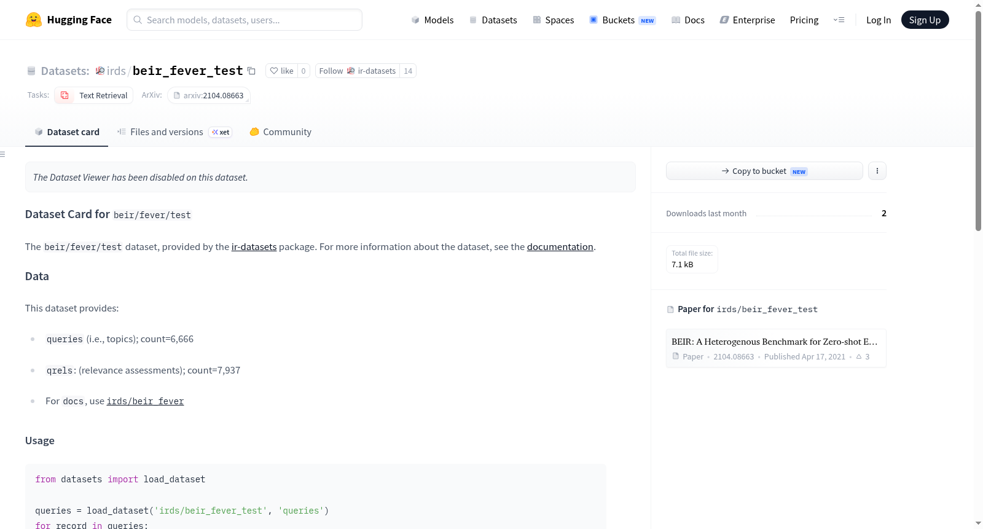This screenshot has height=529, width=983.
Task: Click the page vertical scrollbar
Action: click(978, 120)
